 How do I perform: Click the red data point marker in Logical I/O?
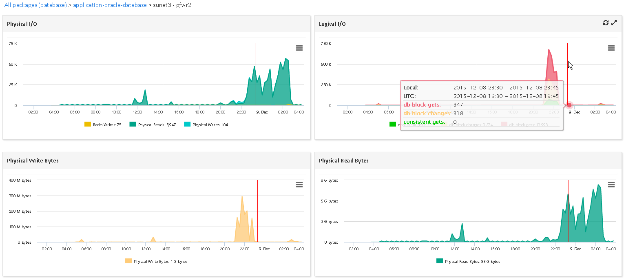(x=569, y=105)
